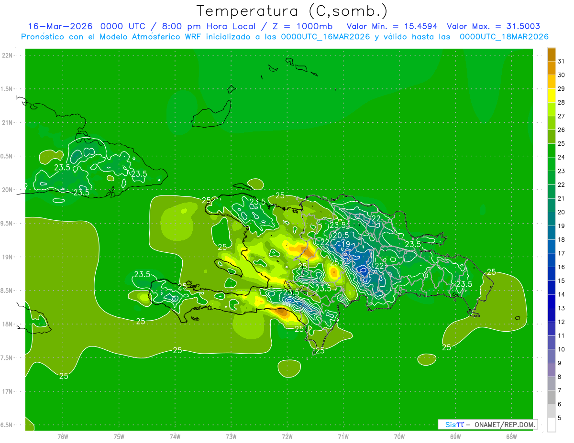Click the '20N' latitude axis label
The image size is (574, 443).
(7, 190)
